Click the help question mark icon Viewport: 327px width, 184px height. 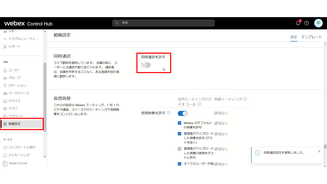point(307,23)
